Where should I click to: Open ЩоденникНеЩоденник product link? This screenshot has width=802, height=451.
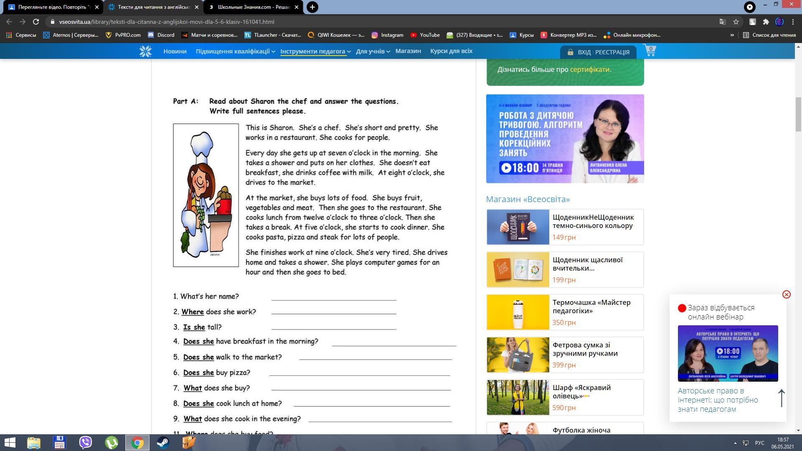[x=593, y=221]
